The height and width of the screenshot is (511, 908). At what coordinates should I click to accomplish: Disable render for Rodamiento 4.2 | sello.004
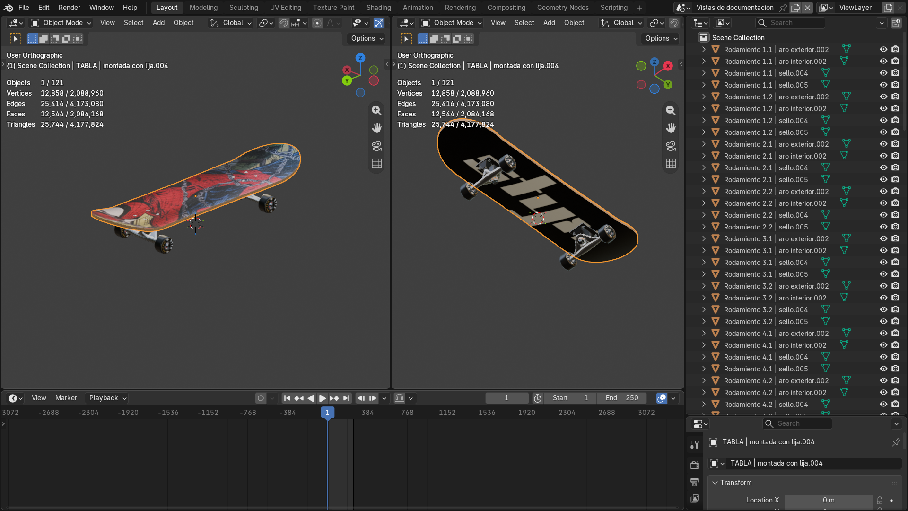(x=896, y=404)
